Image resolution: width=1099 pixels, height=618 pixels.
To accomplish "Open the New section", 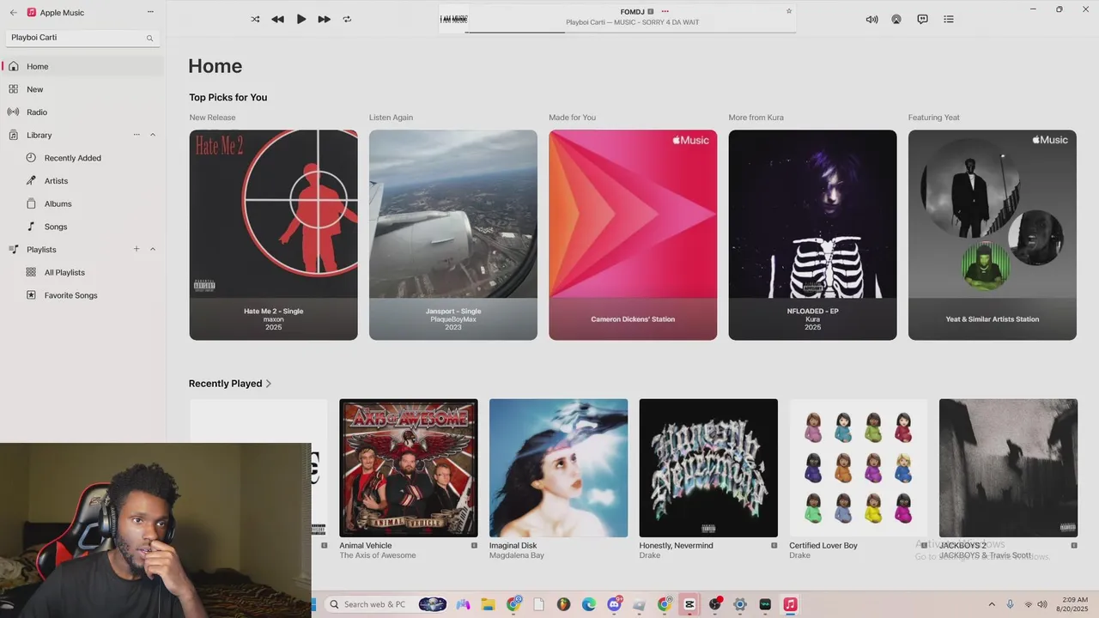I will tap(82, 89).
